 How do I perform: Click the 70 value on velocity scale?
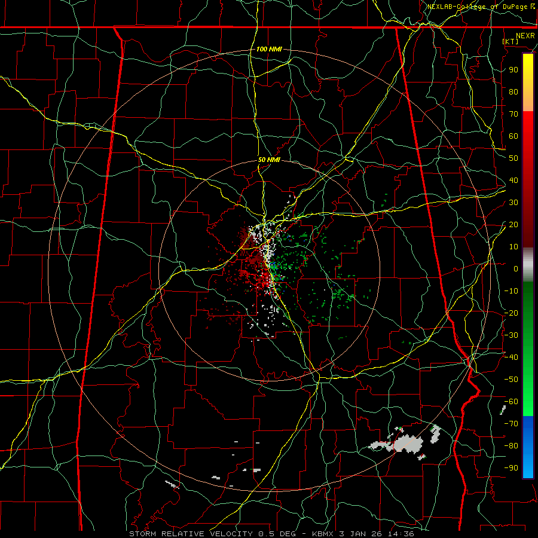513,114
